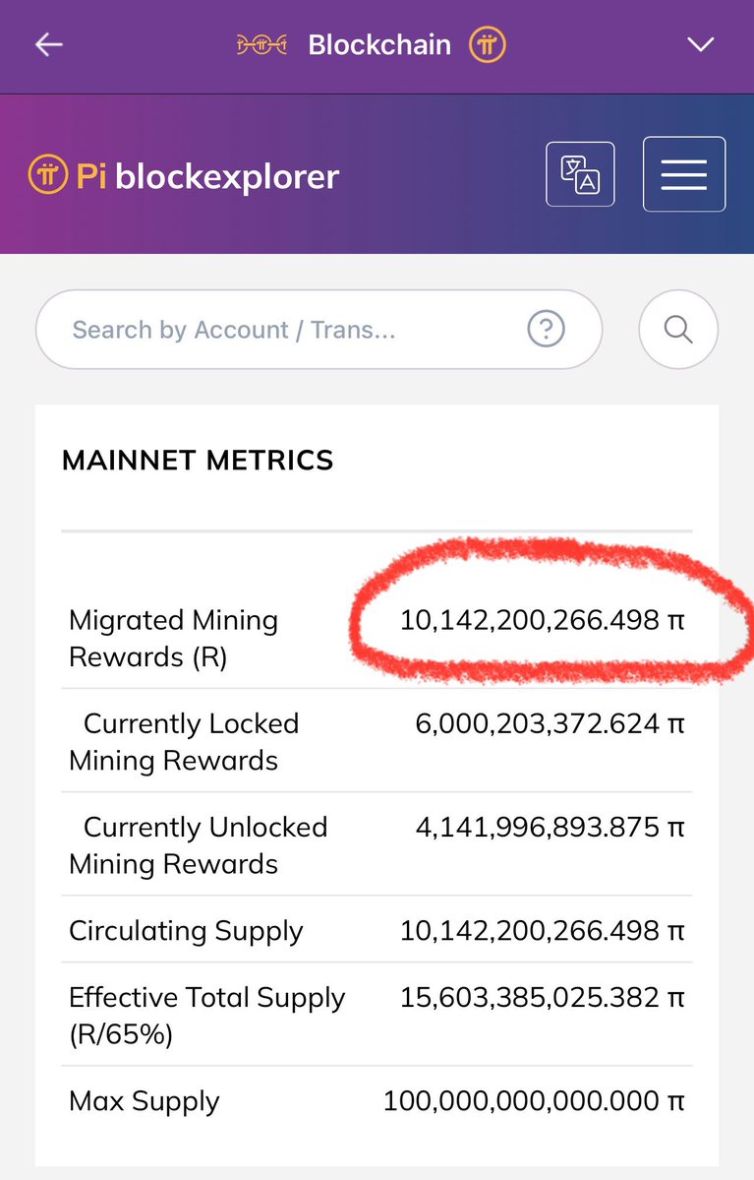754x1180 pixels.
Task: Tap the blockchain chain icon in header
Action: (261, 45)
